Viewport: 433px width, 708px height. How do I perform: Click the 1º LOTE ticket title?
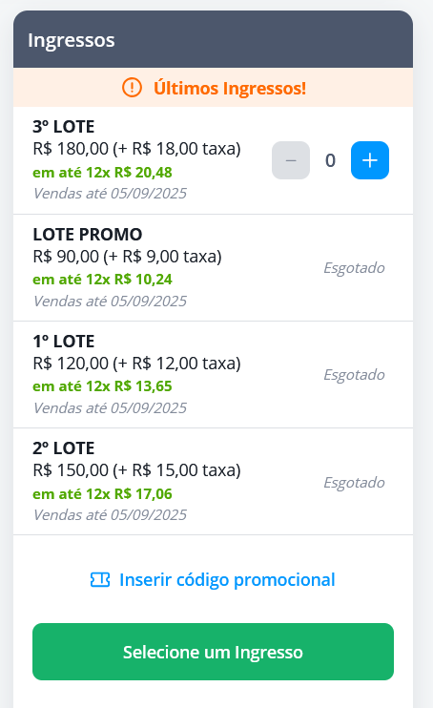64,342
